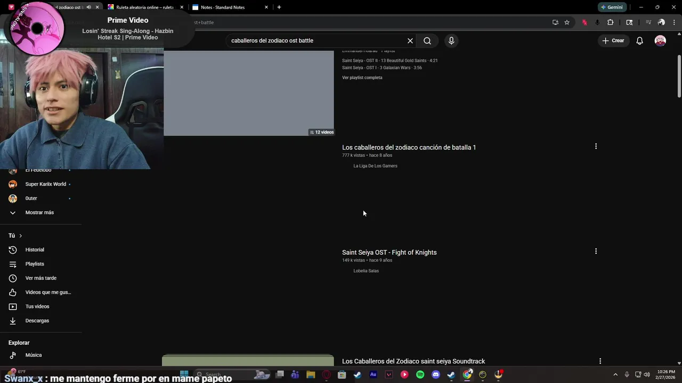The height and width of the screenshot is (383, 682).
Task: Open Chrome media controls icon
Action: [648, 22]
